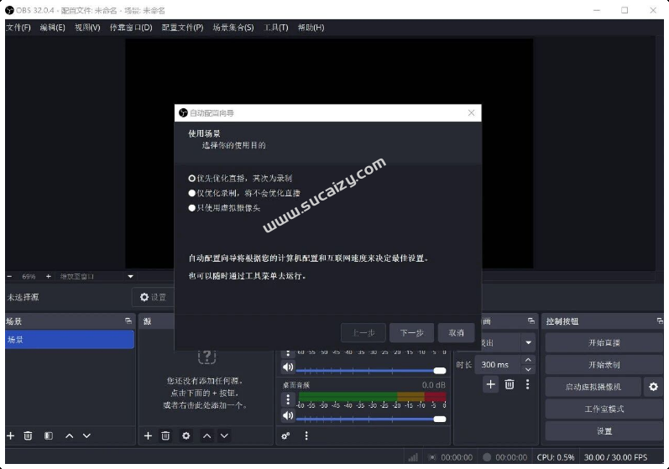Zoom in preview with plus icon
Image resolution: width=669 pixels, height=469 pixels.
48,276
